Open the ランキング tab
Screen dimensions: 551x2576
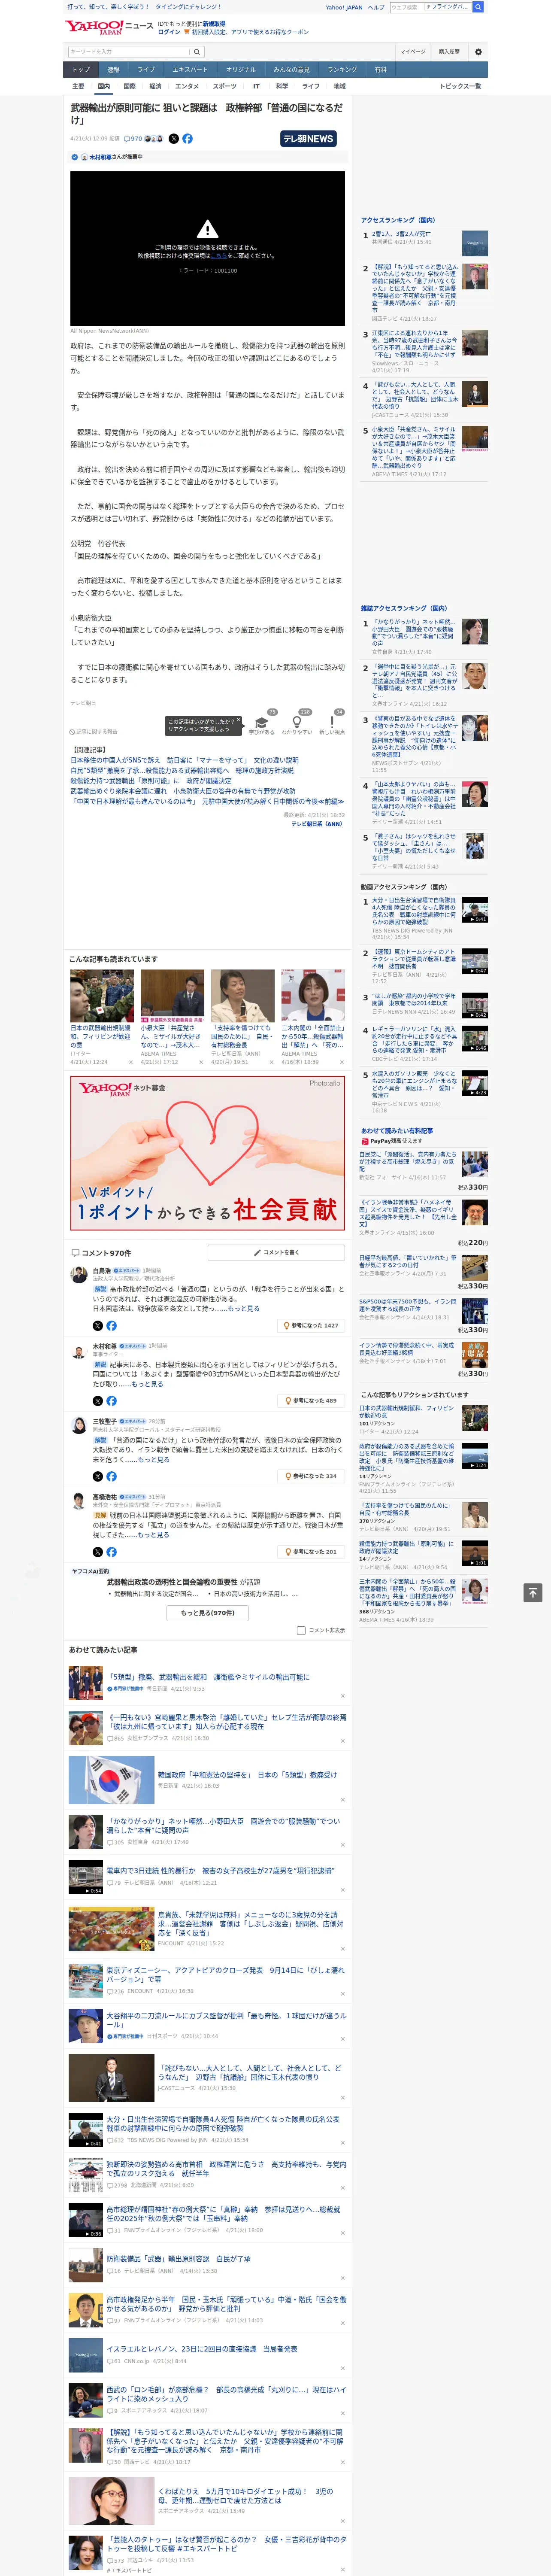coord(342,70)
